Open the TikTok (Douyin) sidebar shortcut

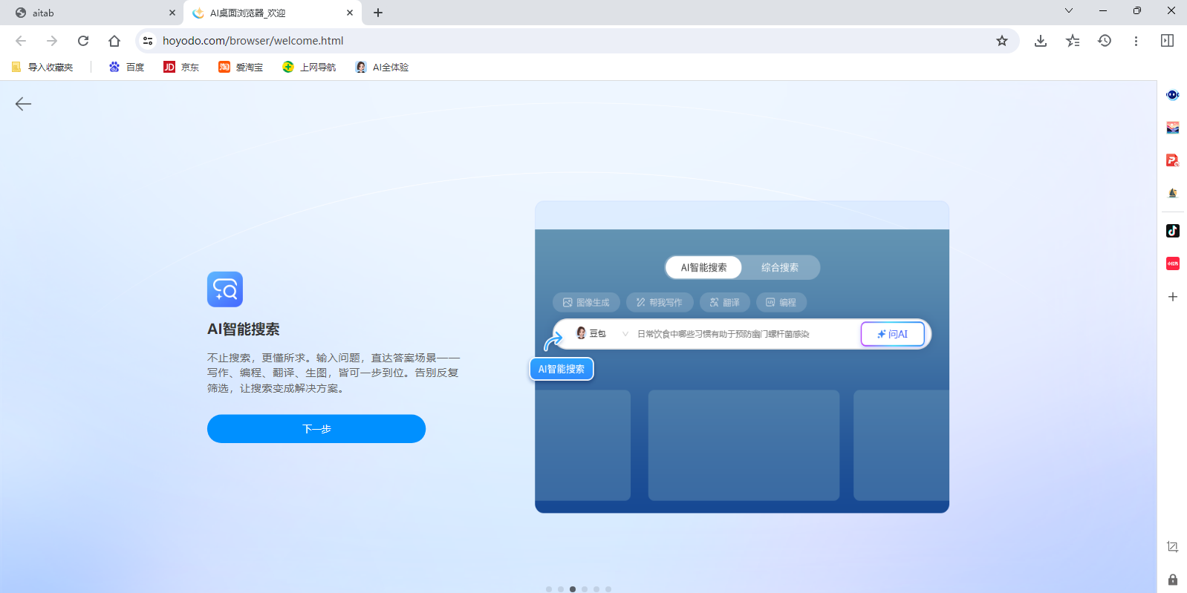pos(1172,231)
